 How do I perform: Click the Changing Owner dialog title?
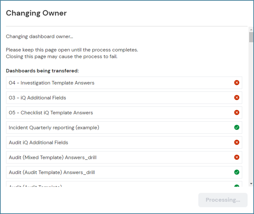(x=36, y=13)
